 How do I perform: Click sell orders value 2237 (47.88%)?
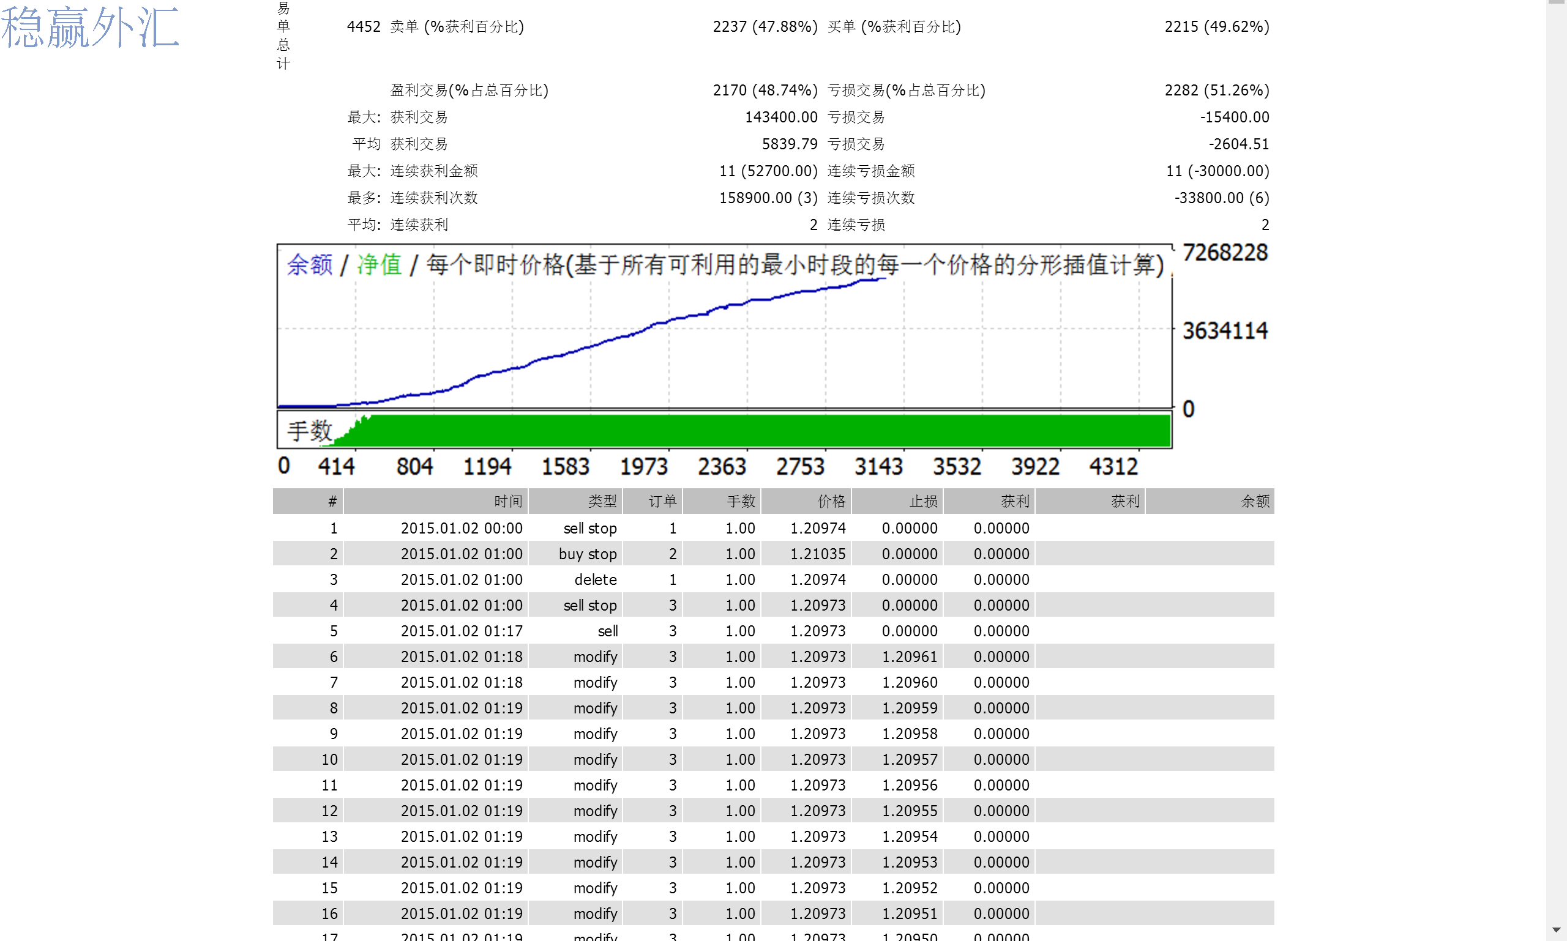(765, 27)
